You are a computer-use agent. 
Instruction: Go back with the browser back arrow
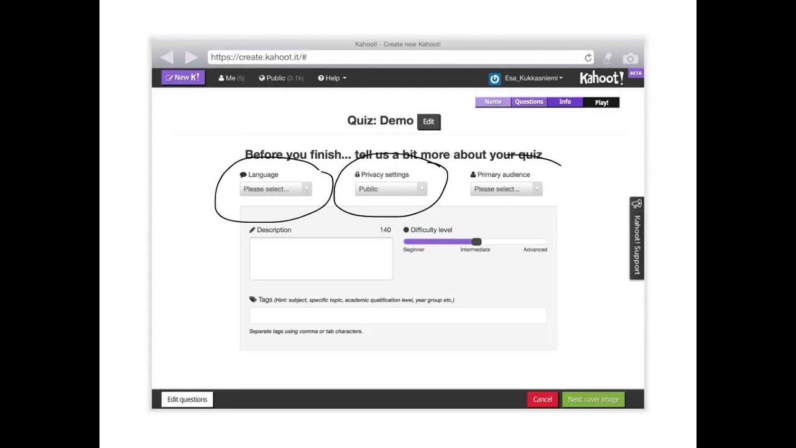click(x=167, y=57)
